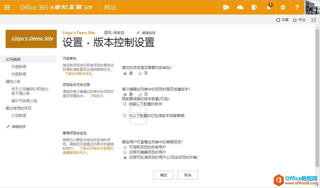Check 为以下数量的已批准版本保留草稿
The height and width of the screenshot is (188, 320).
tap(125, 115)
